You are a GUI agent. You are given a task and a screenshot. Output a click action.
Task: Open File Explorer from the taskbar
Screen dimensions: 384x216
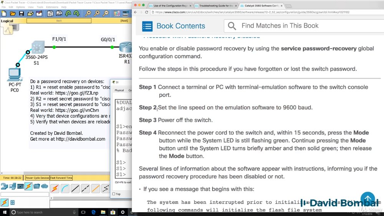pyautogui.click(x=103, y=212)
